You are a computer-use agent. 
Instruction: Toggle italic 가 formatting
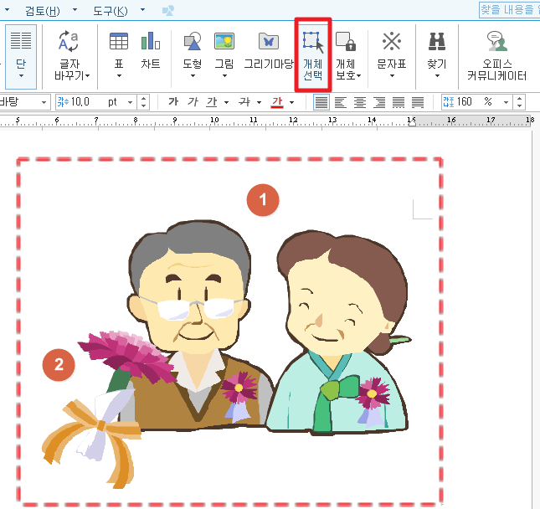coord(193,102)
